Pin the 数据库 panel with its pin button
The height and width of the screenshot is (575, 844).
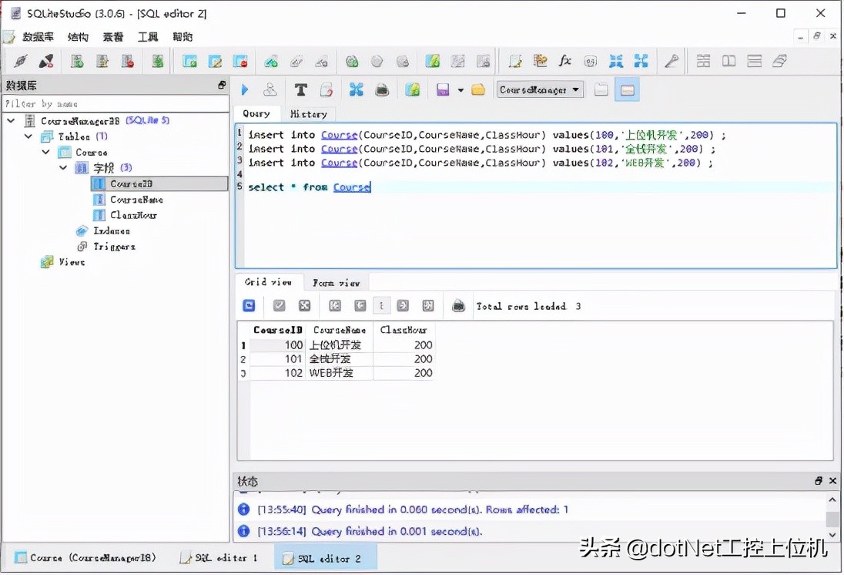[222, 85]
